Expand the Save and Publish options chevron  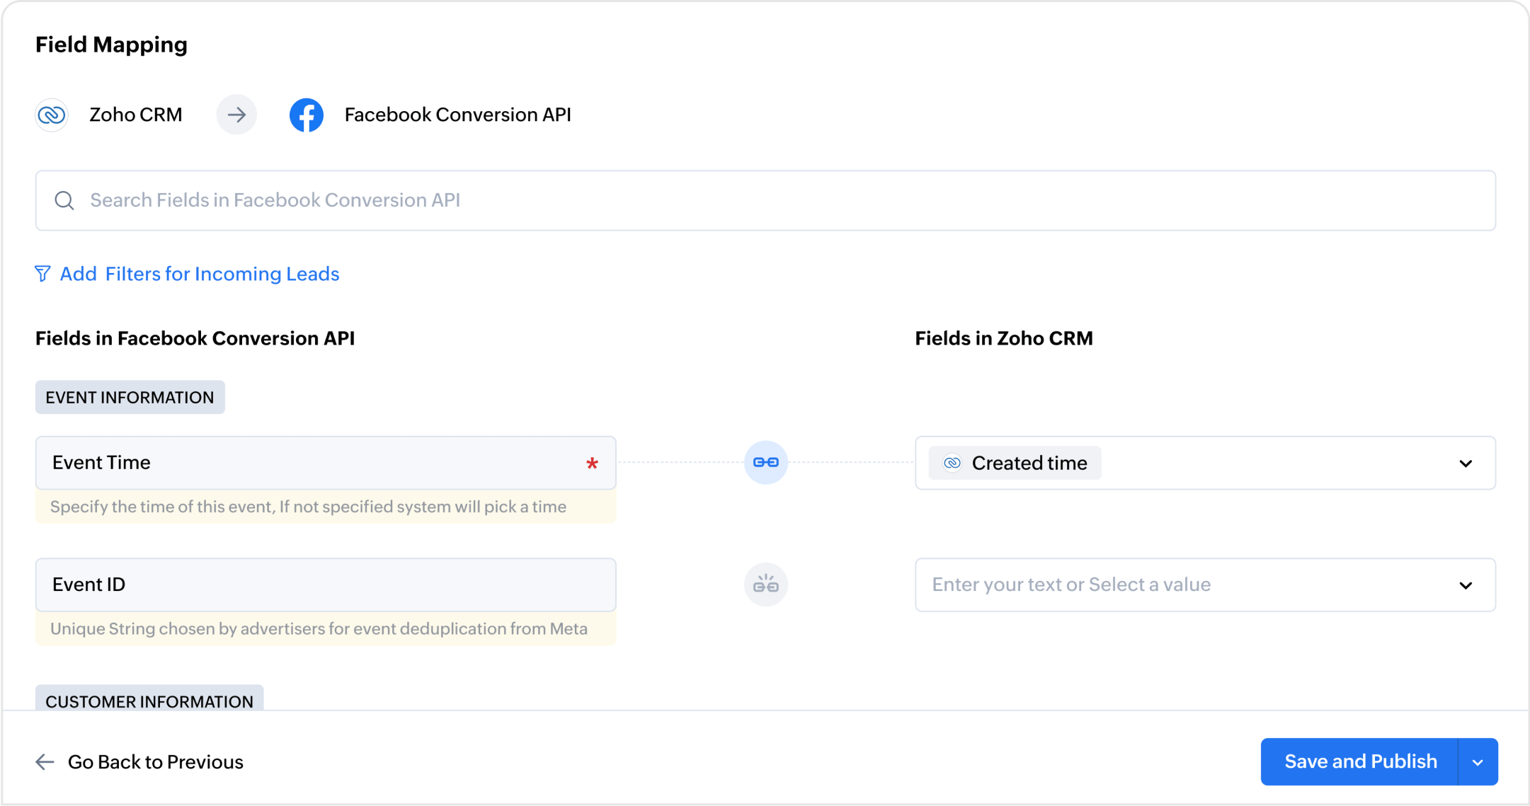pyautogui.click(x=1478, y=761)
